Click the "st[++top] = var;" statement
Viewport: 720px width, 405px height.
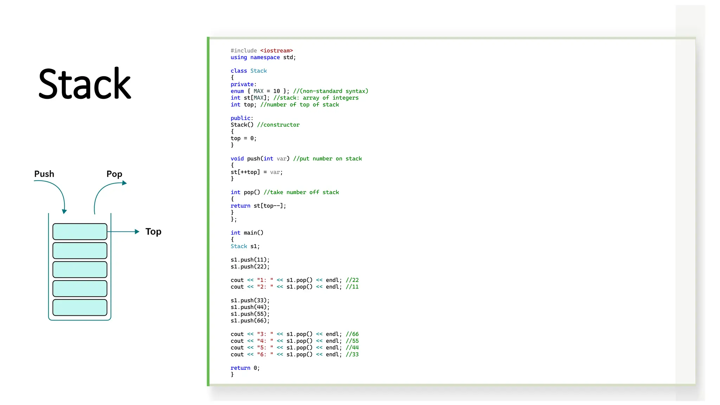257,172
